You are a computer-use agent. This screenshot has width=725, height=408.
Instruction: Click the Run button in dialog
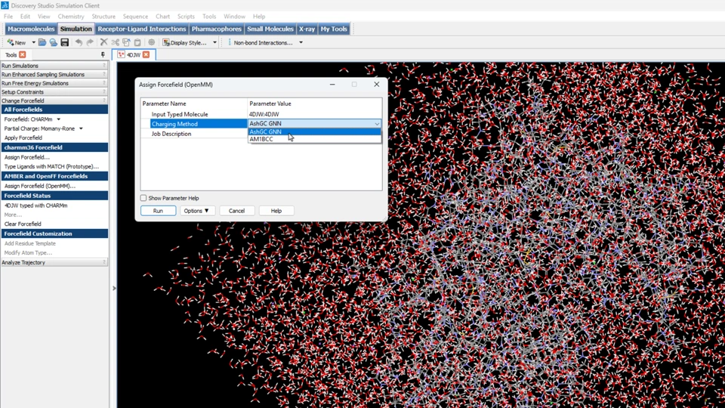(x=158, y=211)
